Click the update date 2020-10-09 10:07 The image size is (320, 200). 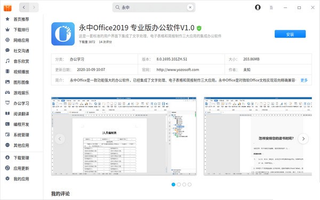tap(91, 69)
